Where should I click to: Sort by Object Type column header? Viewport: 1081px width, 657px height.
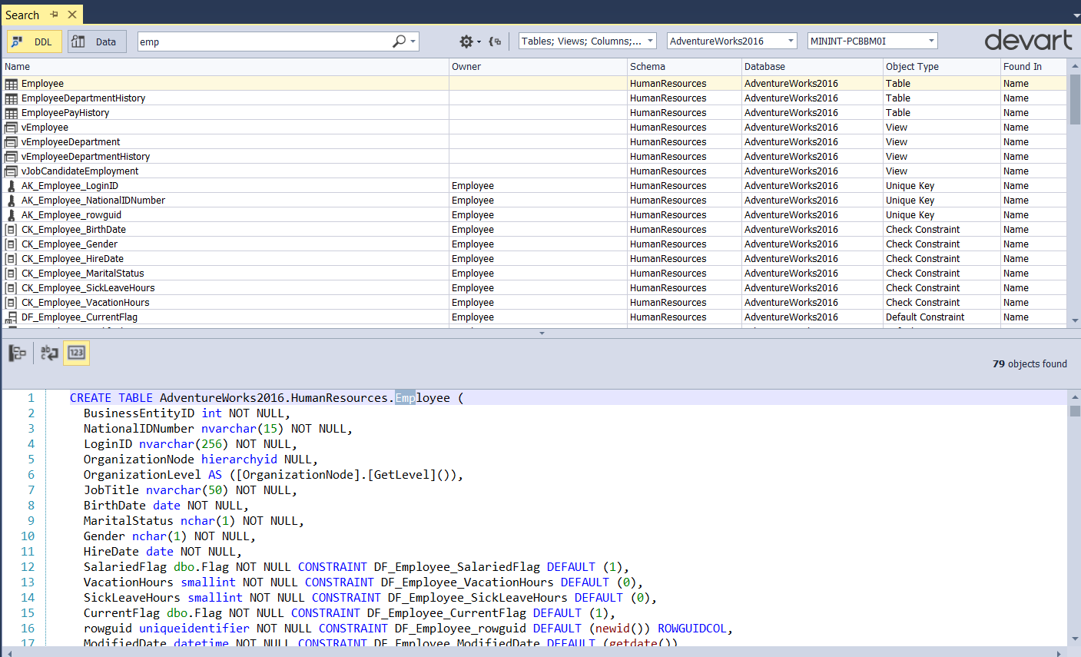pyautogui.click(x=941, y=67)
